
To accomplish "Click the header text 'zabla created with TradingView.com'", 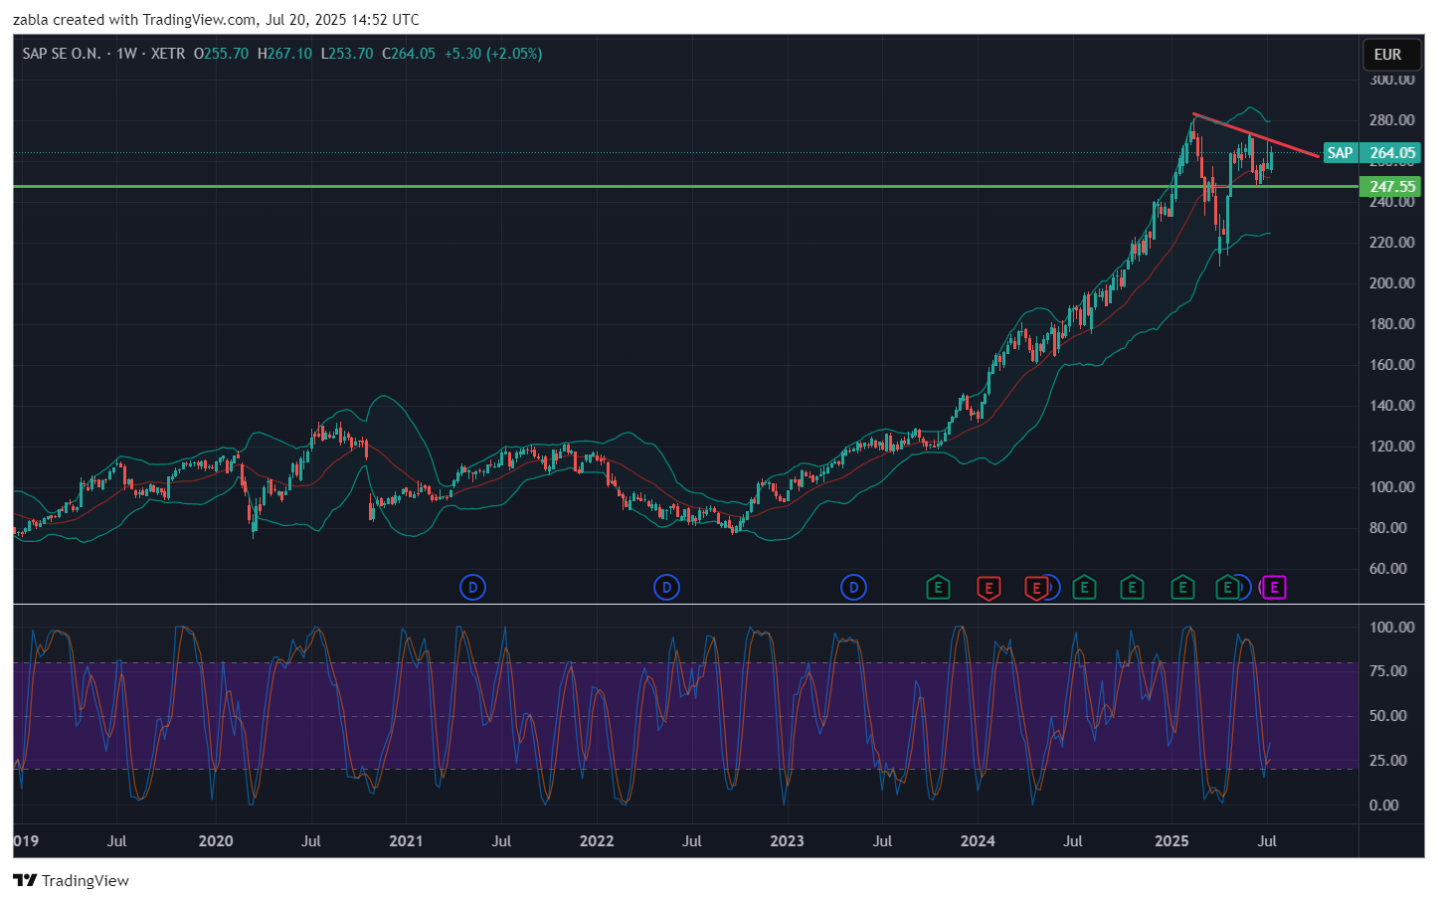I will click(134, 20).
